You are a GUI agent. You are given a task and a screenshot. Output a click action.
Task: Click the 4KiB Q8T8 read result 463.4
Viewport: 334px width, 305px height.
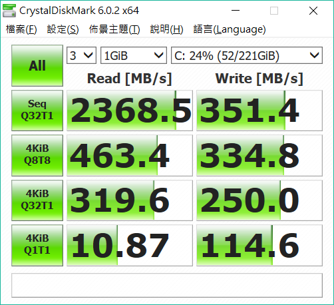pos(130,155)
